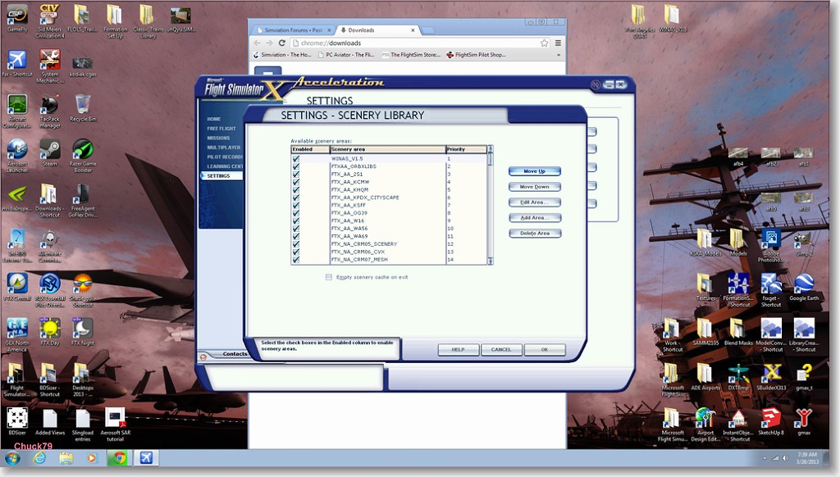Click the FTX Night desktop icon

[x=82, y=329]
